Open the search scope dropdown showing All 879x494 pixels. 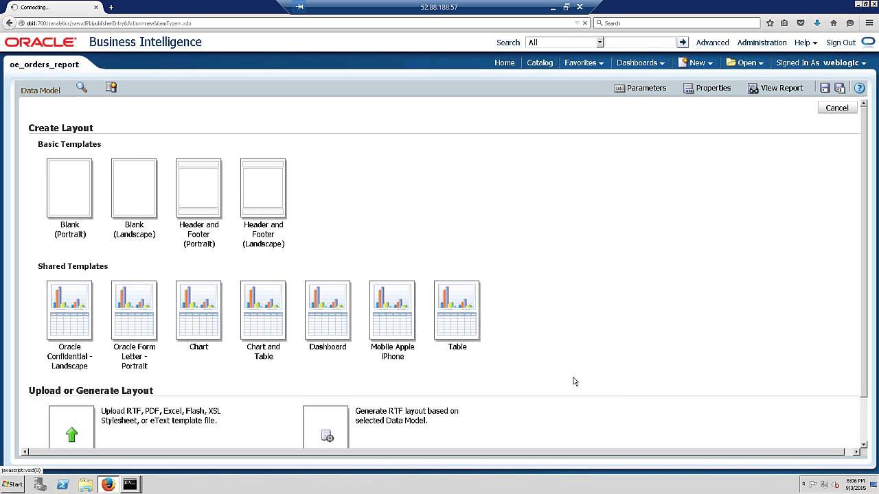coord(564,43)
